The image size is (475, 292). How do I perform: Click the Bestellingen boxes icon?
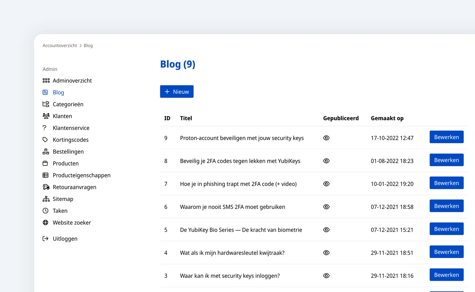[46, 152]
